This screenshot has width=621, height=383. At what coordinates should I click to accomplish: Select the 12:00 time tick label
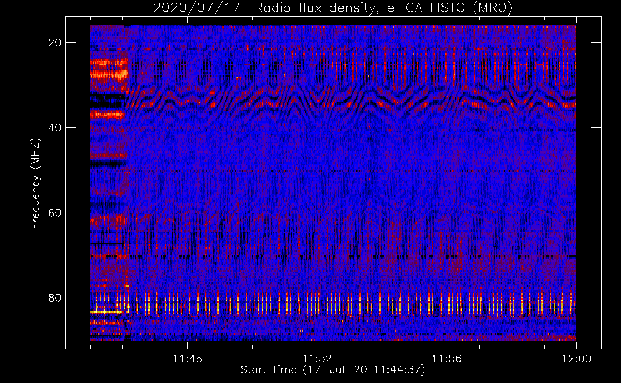click(576, 359)
